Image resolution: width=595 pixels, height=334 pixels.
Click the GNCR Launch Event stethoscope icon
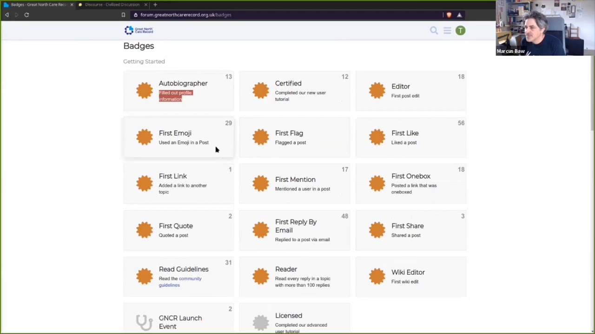pos(144,322)
